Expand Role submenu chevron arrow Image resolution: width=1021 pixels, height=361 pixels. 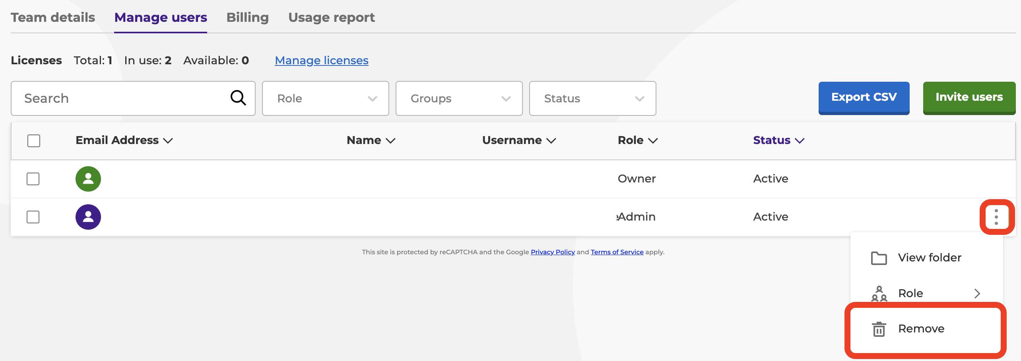977,294
